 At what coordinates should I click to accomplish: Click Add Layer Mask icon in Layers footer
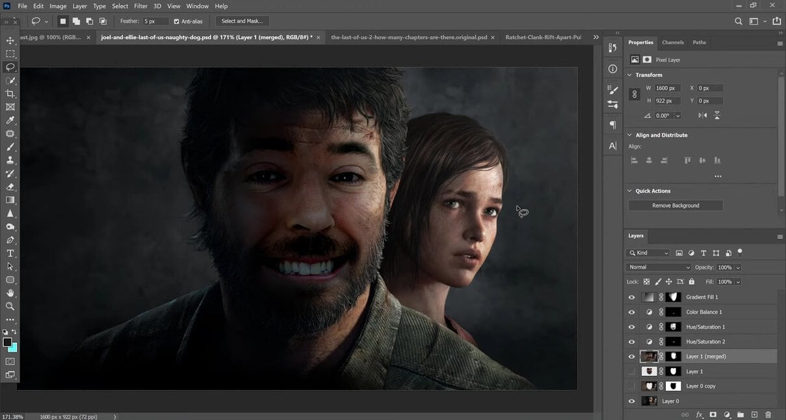pos(713,414)
